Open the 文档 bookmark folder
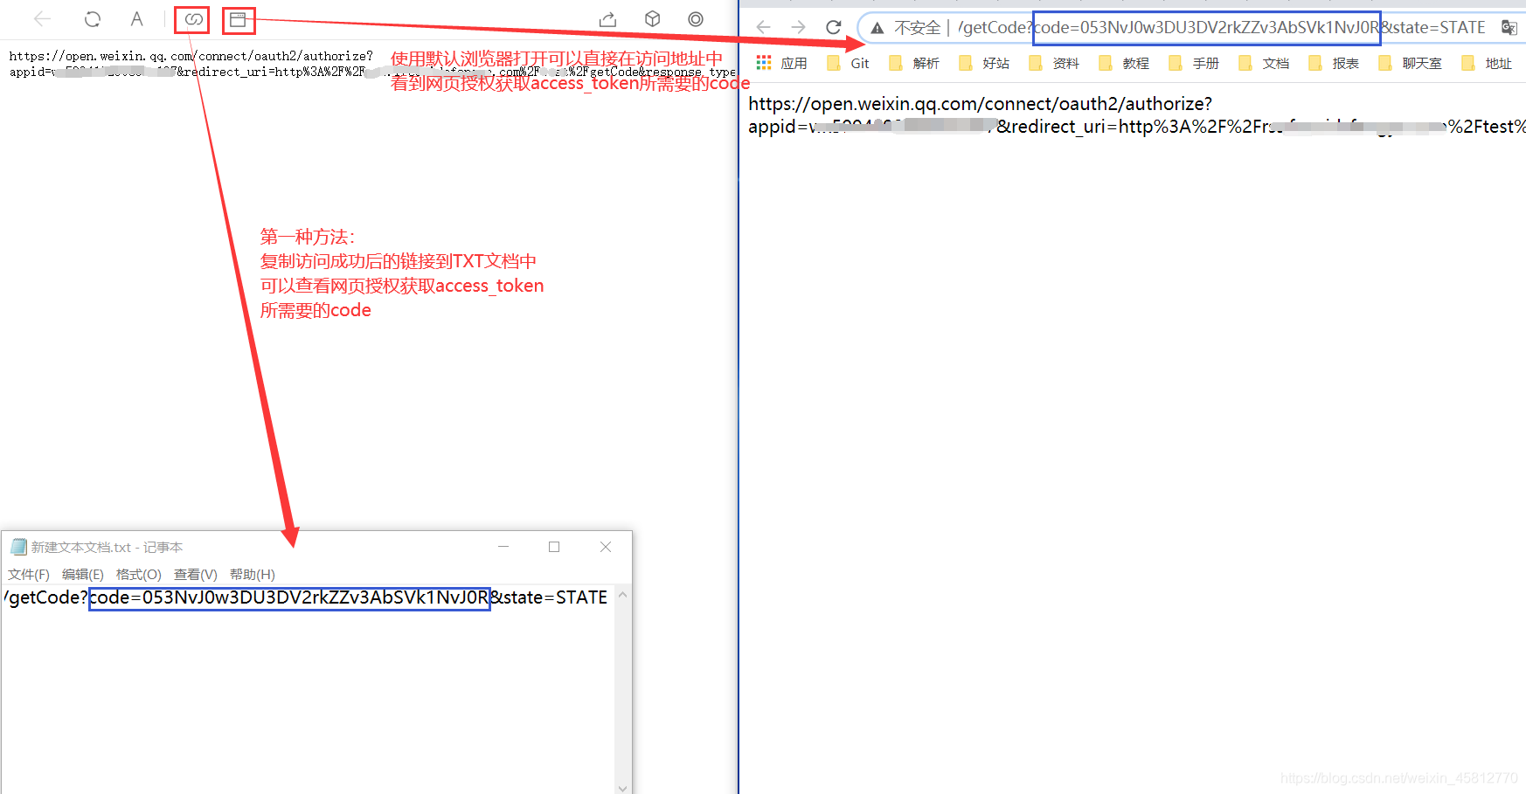The height and width of the screenshot is (794, 1526). click(x=1263, y=63)
